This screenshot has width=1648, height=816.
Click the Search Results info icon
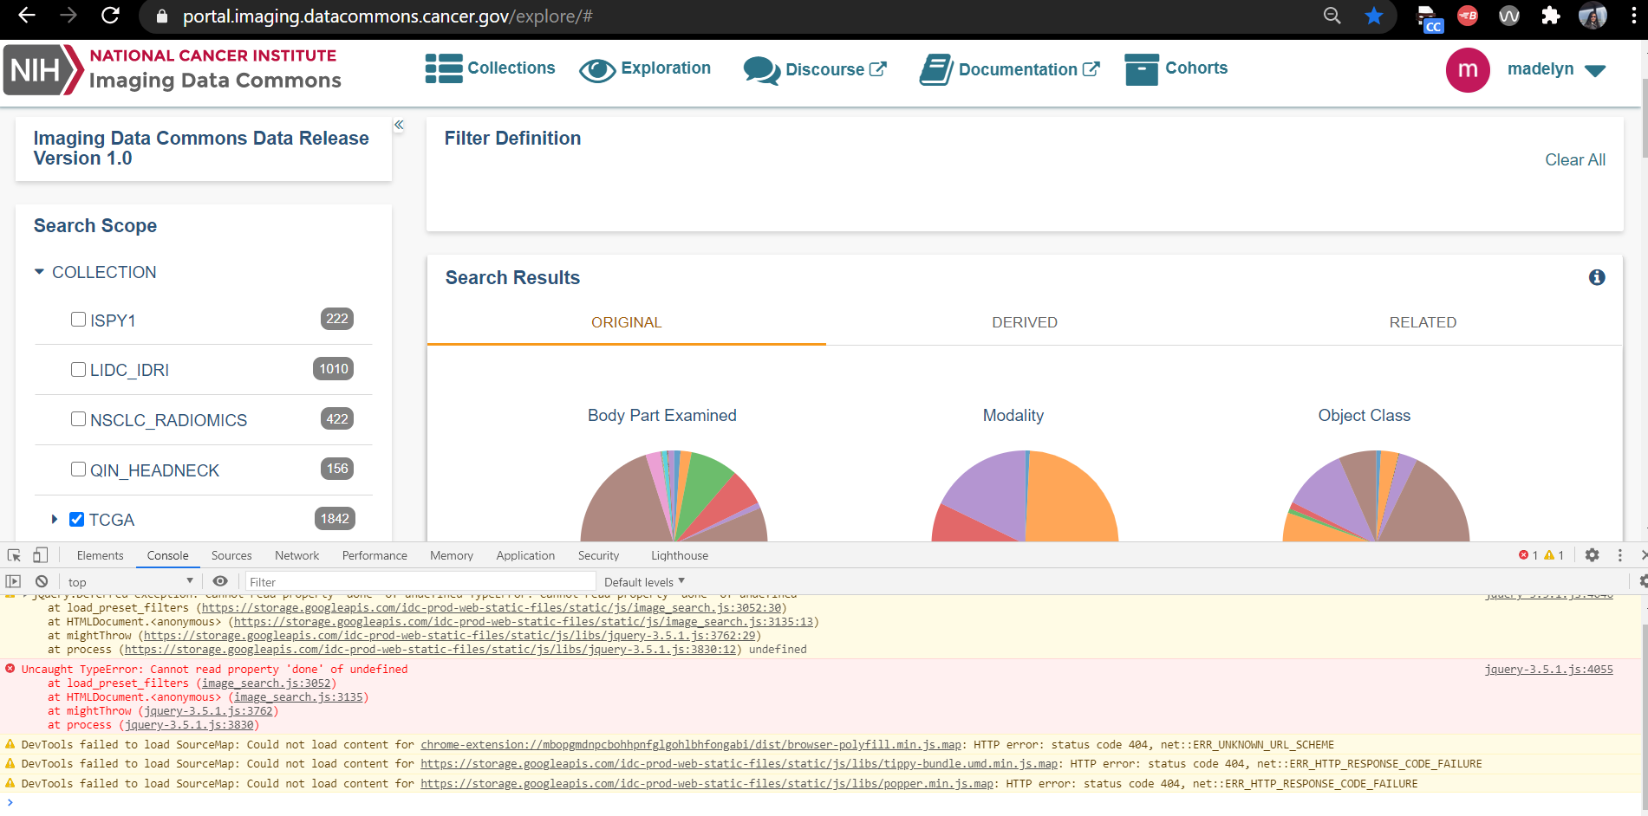(x=1597, y=277)
